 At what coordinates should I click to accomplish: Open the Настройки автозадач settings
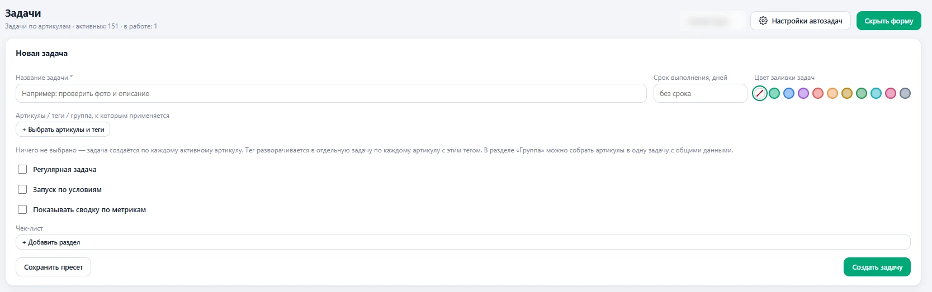pyautogui.click(x=800, y=21)
